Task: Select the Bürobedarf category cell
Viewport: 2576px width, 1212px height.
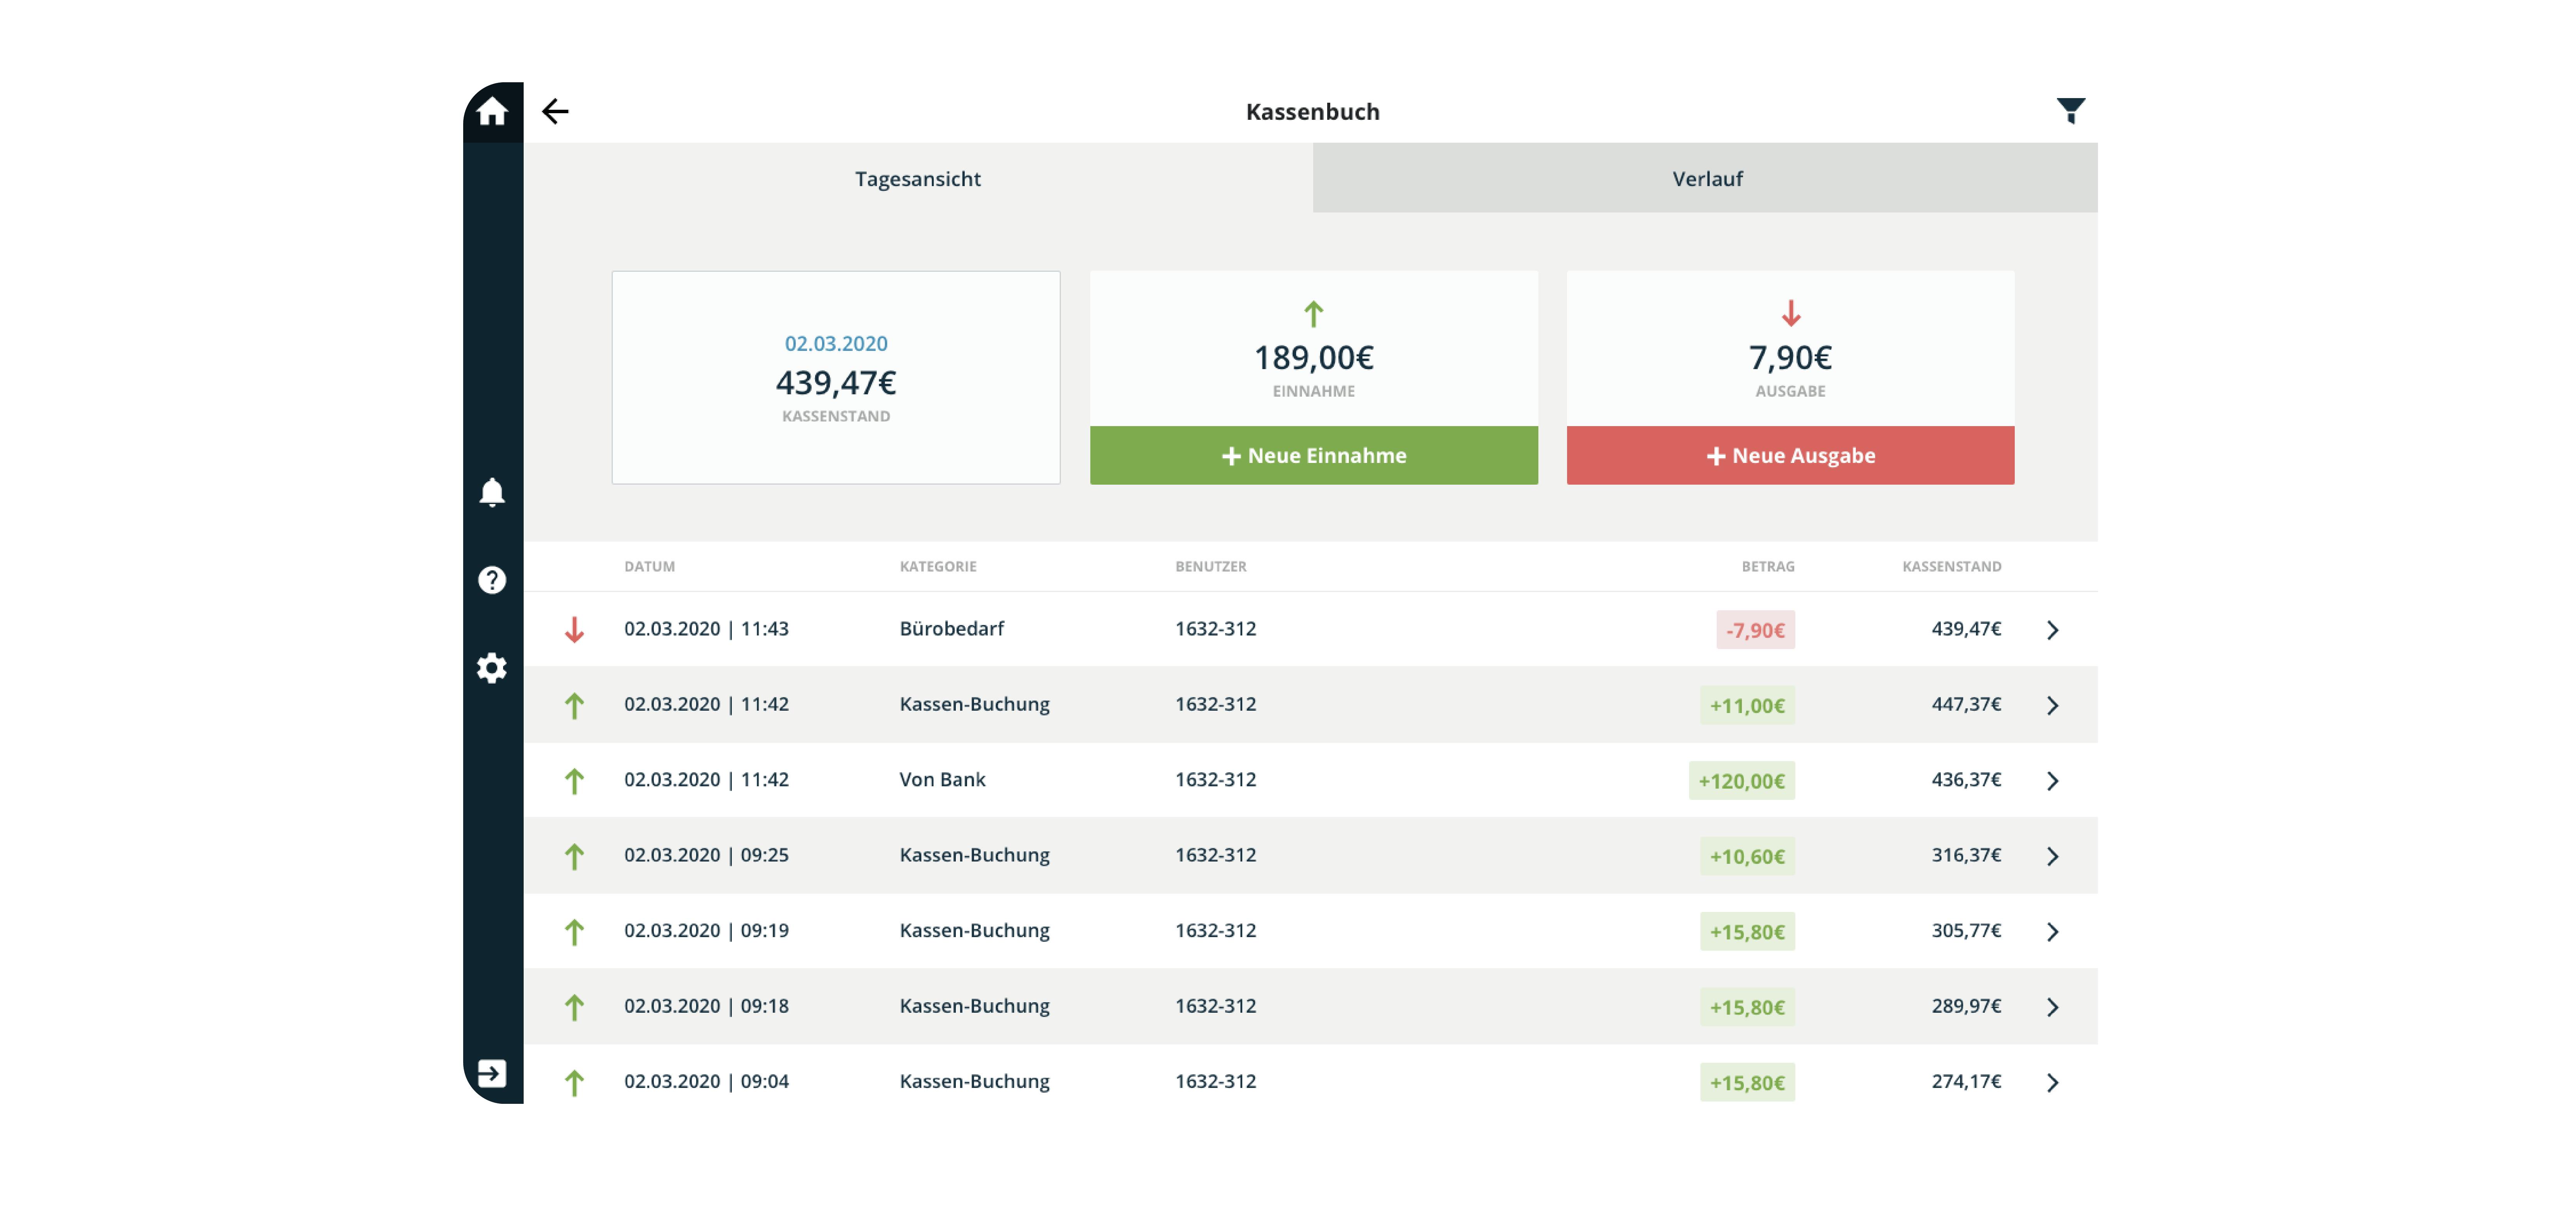Action: [951, 628]
